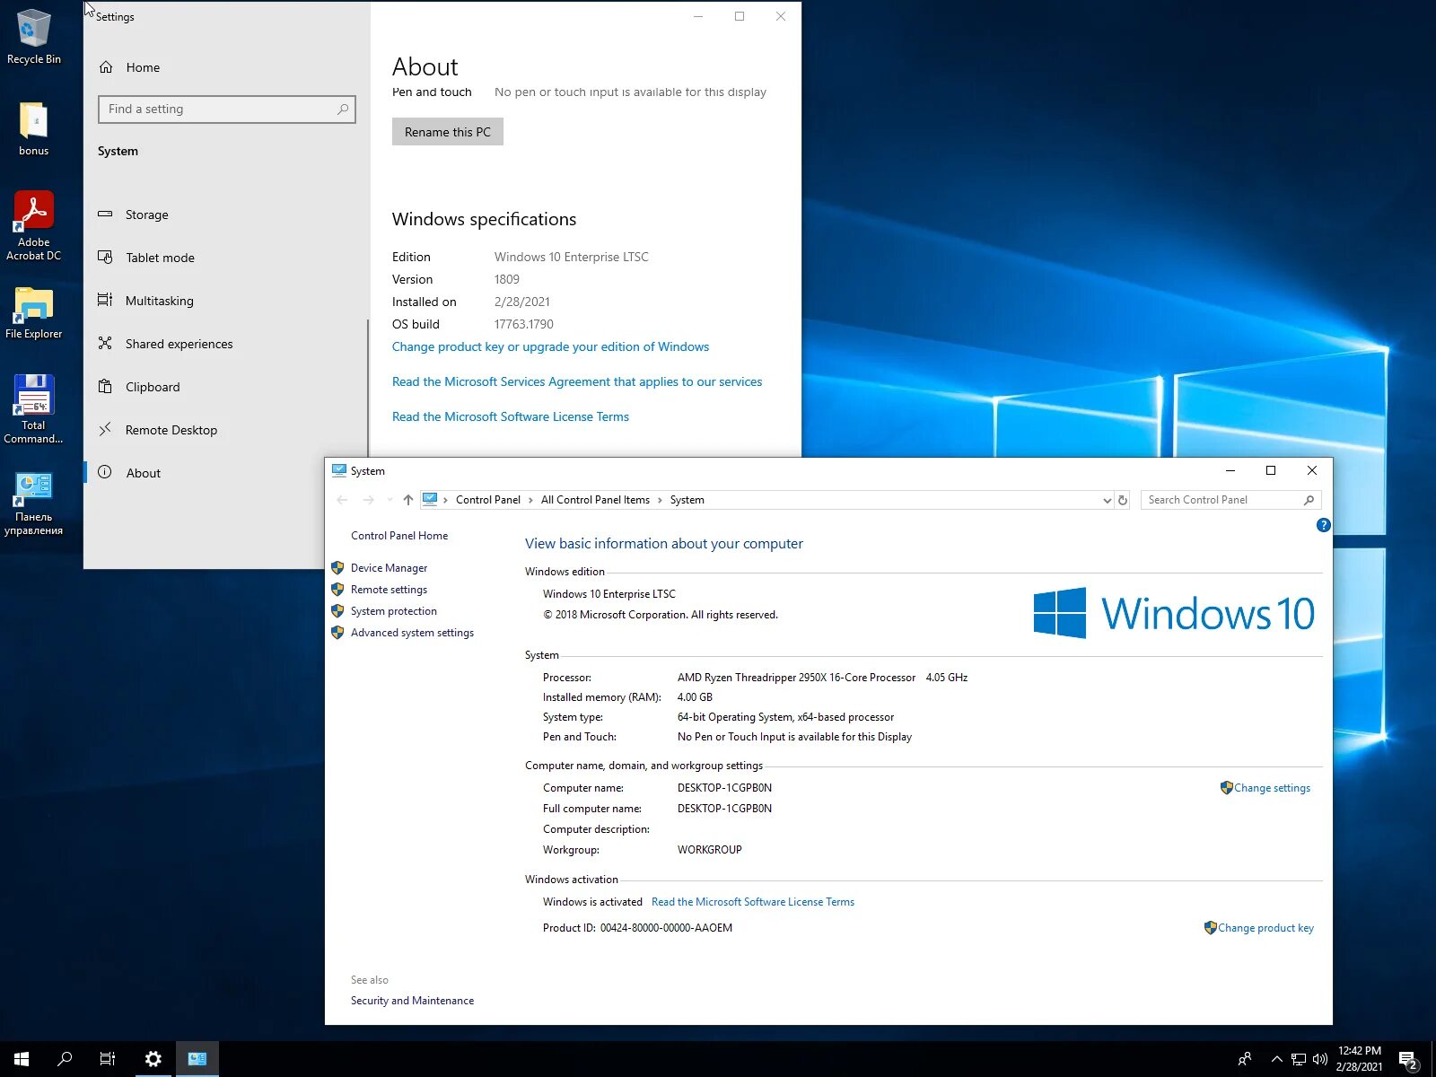
Task: Open Device Manager link
Action: 389,568
